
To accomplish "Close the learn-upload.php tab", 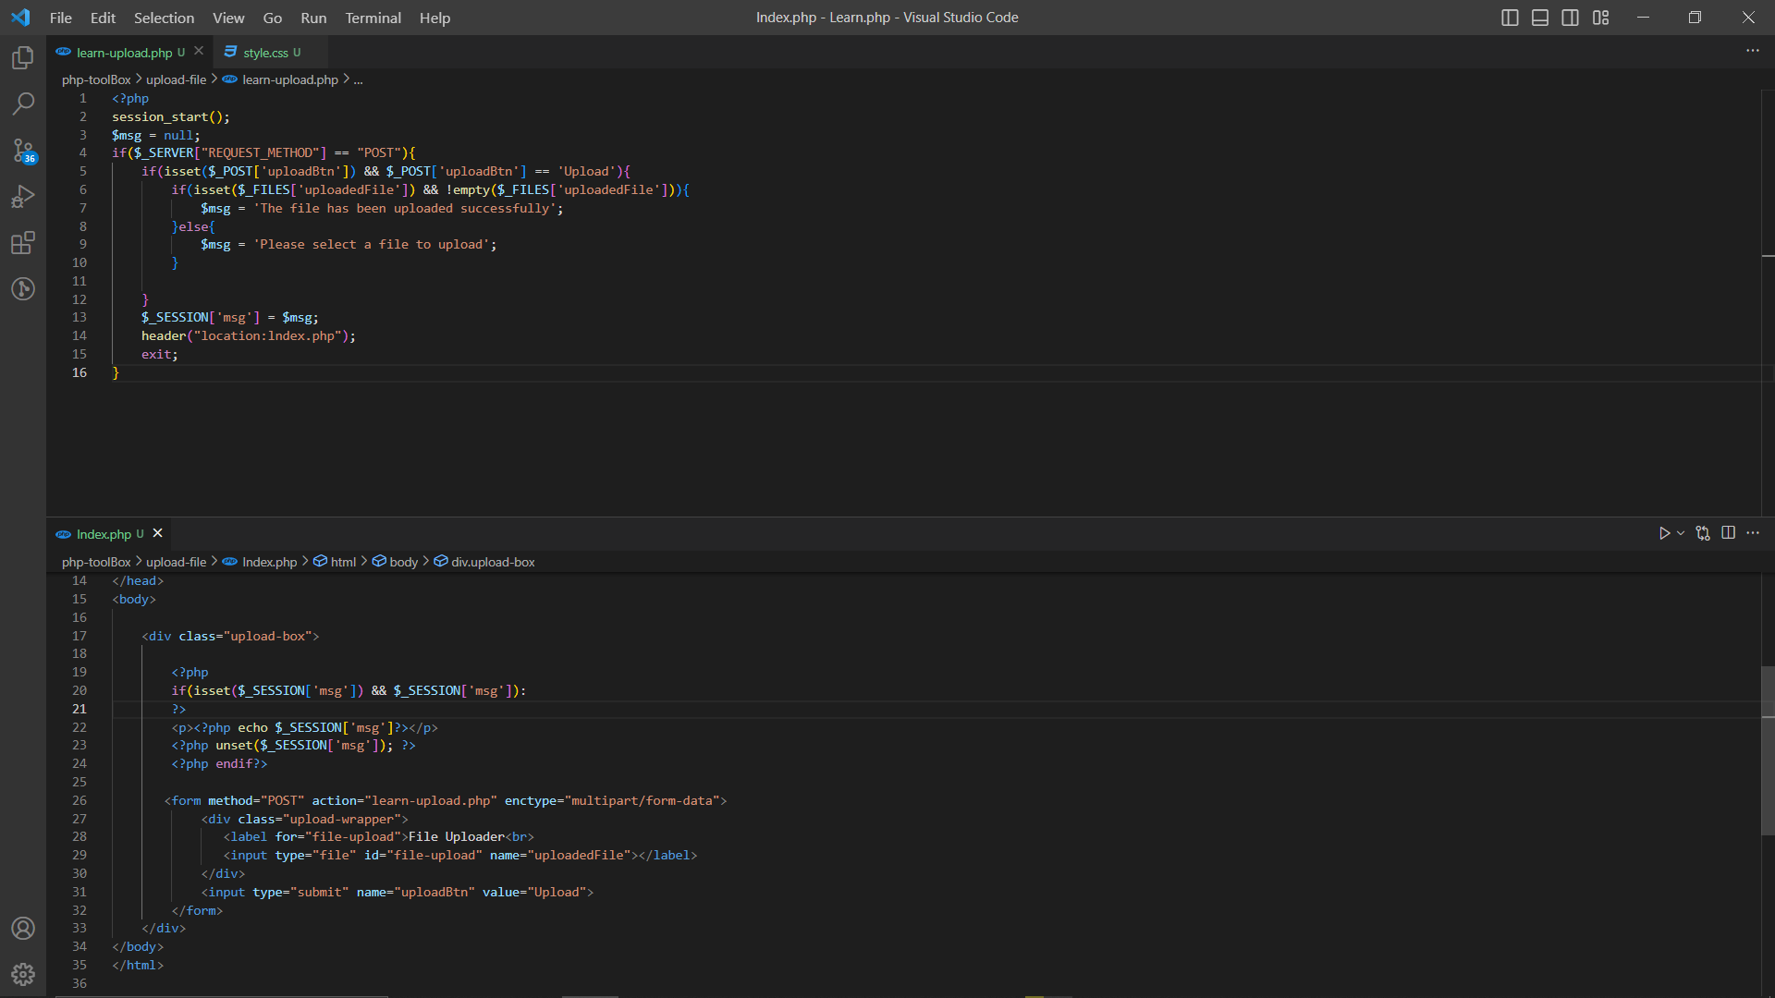I will pyautogui.click(x=199, y=52).
